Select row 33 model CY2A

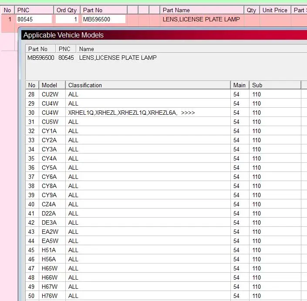pos(49,140)
